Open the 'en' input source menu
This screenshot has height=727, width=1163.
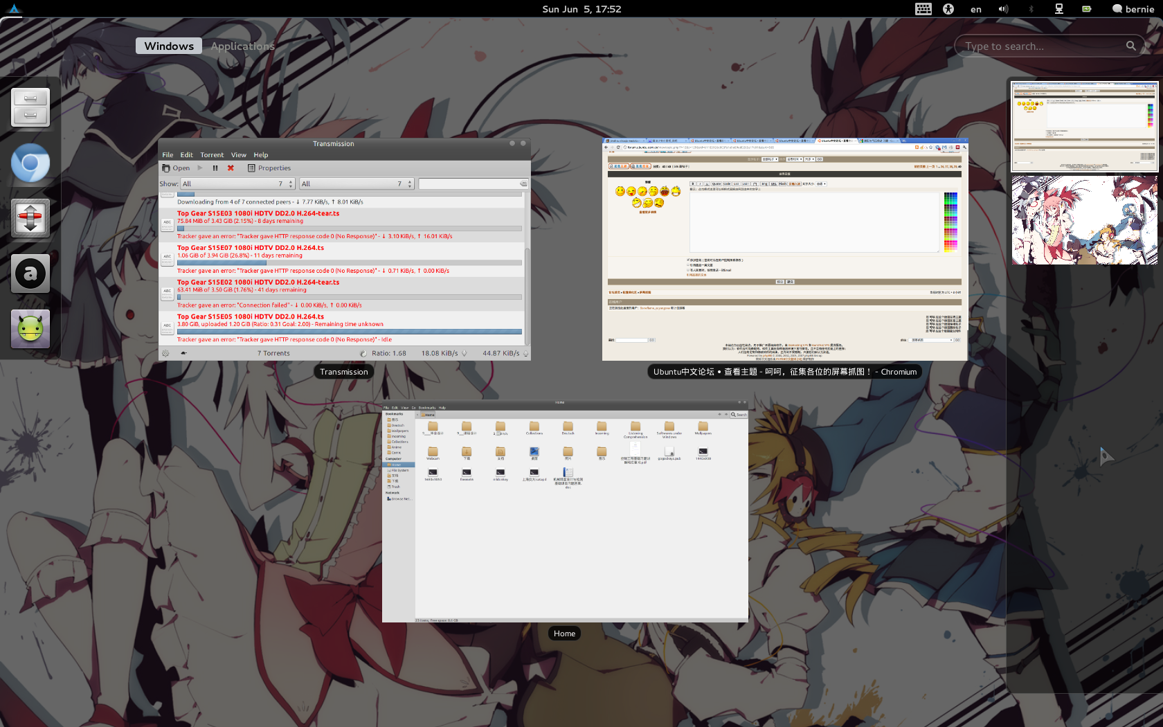976,9
